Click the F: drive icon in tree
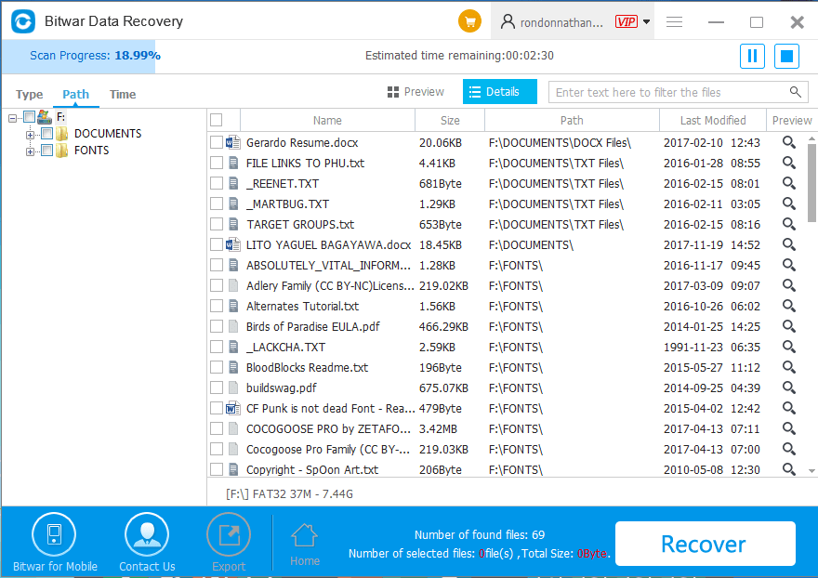The height and width of the screenshot is (578, 818). point(45,117)
